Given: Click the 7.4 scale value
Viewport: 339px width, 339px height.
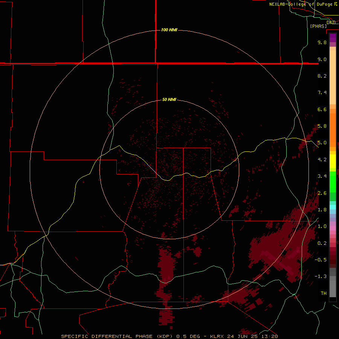Looking at the screenshot, I should pos(322,93).
